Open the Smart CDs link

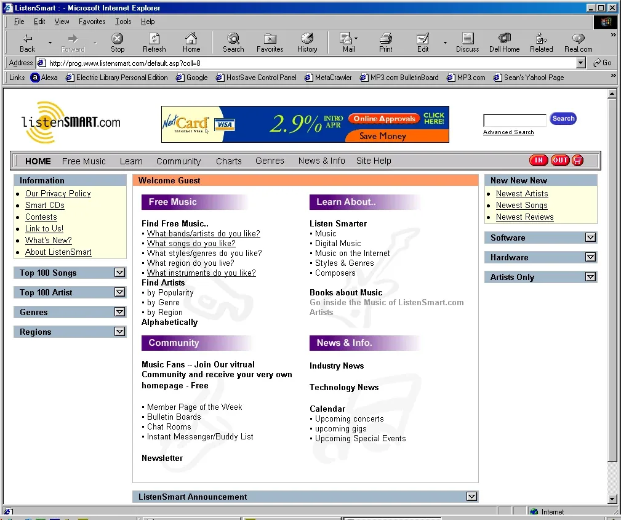pos(45,205)
